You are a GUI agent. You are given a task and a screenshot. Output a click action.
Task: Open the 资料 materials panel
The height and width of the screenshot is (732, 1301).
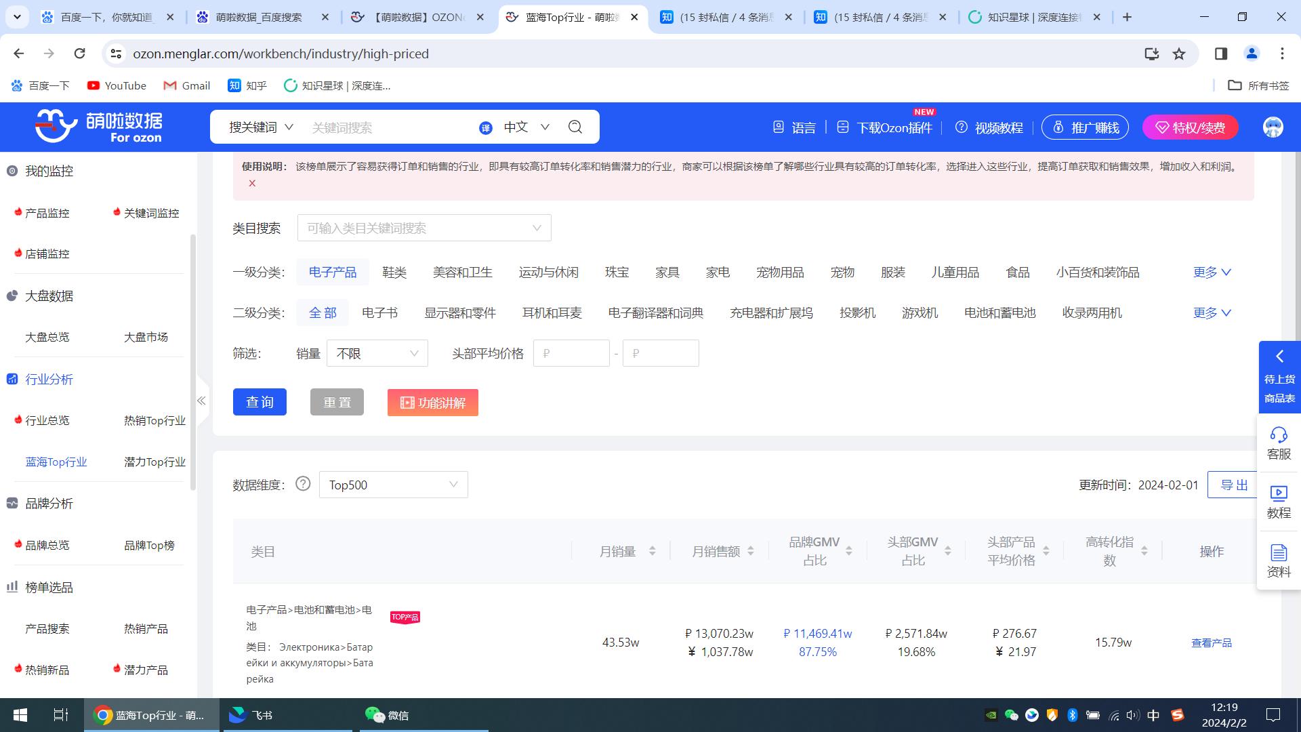point(1279,560)
